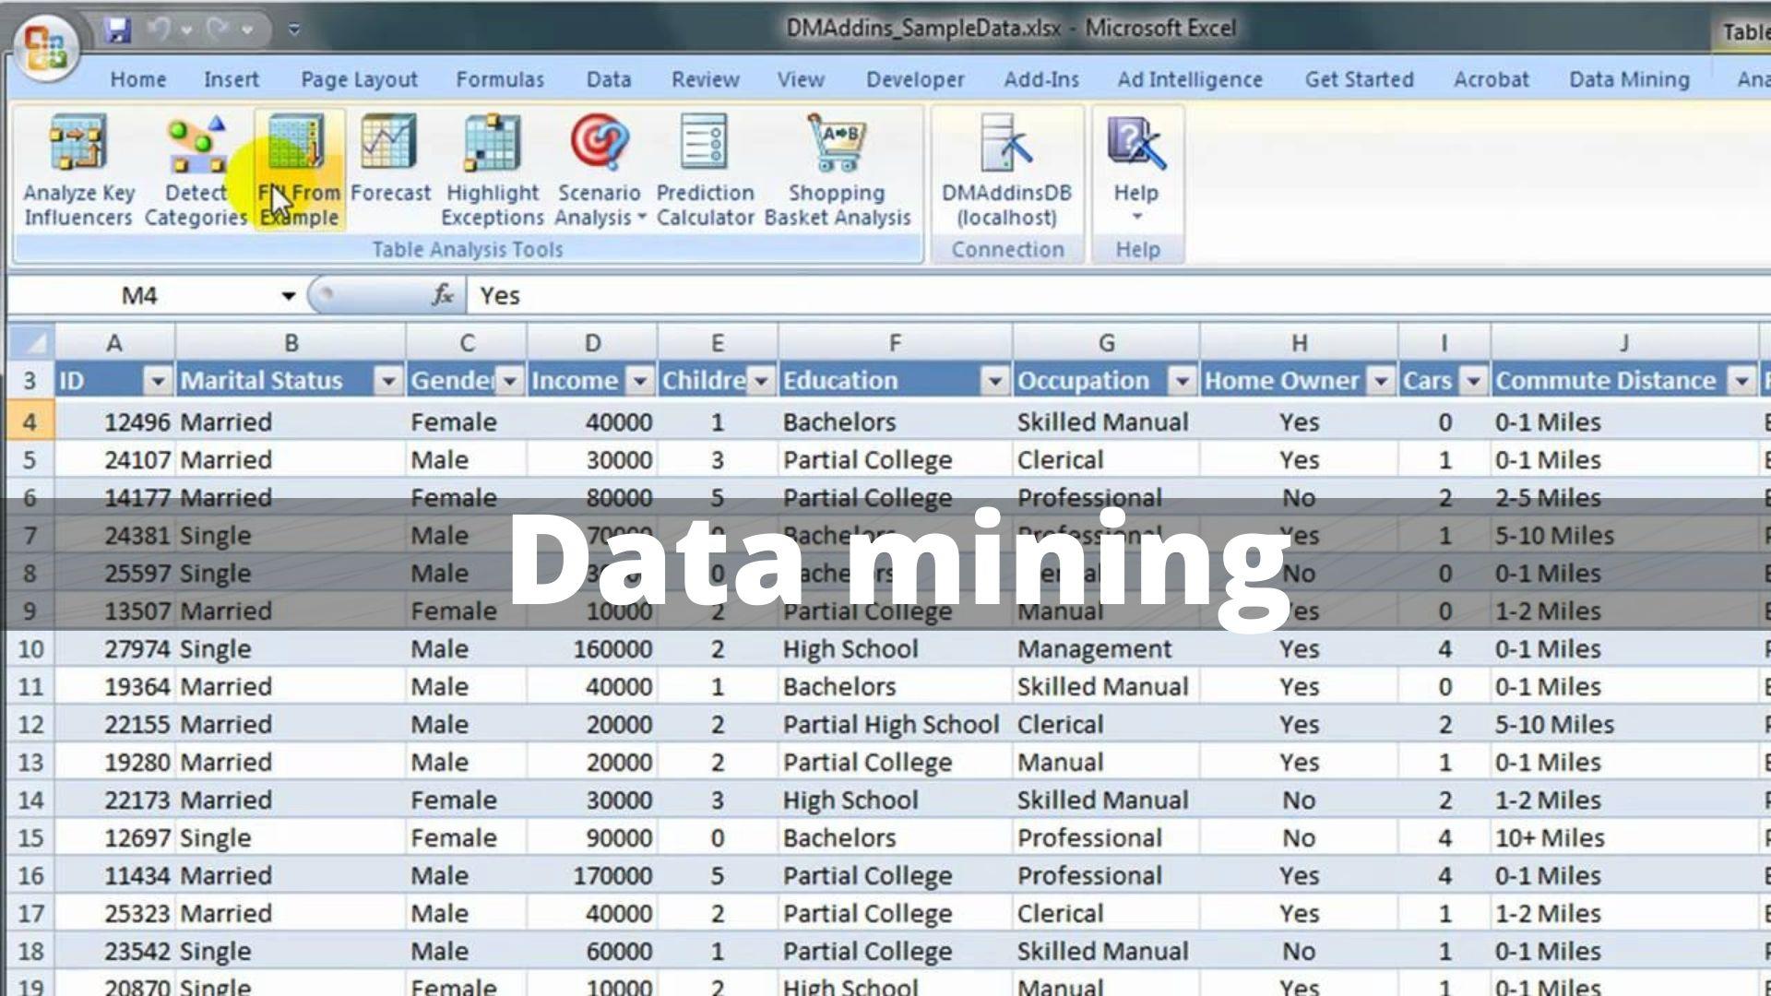Click the Insert Function fx button
The image size is (1771, 996).
(x=443, y=295)
